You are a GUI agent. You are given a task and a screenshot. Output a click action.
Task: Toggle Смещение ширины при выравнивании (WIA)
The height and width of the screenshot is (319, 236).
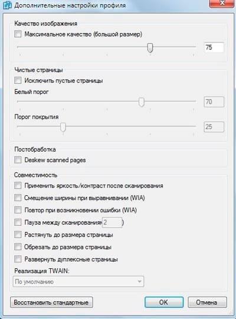[18, 198]
